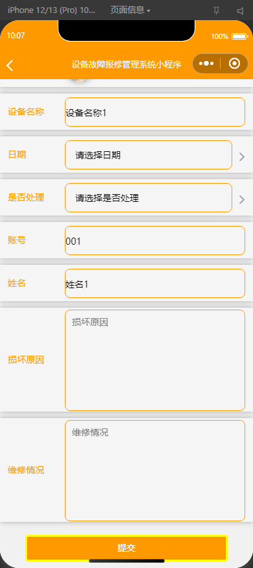This screenshot has width=253, height=568.
Task: Expand the chevron next to 是否处理
Action: coord(242,199)
